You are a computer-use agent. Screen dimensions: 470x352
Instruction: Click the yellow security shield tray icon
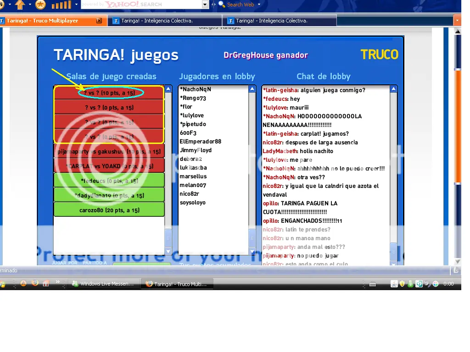[402, 284]
